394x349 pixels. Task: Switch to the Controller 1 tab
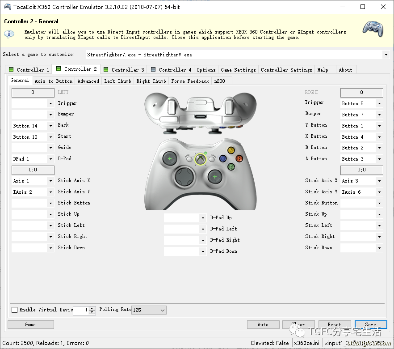29,70
